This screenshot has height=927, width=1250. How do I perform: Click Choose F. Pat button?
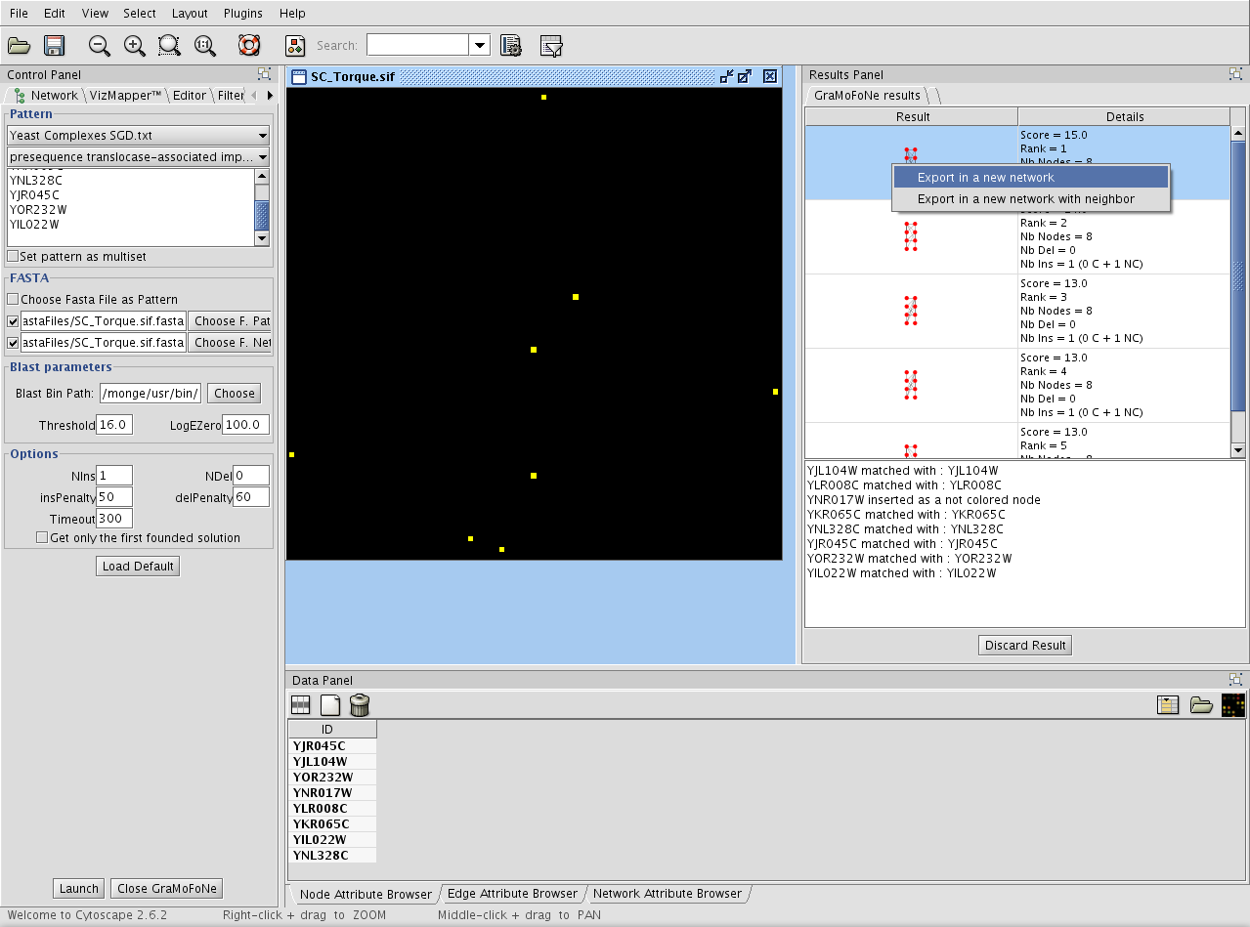click(x=230, y=321)
